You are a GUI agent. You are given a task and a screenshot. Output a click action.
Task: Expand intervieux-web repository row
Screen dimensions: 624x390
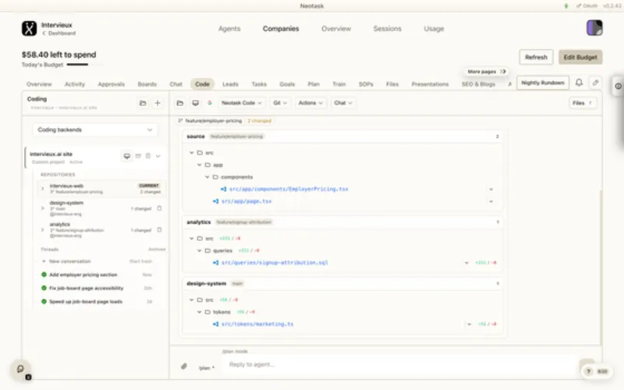(43, 189)
